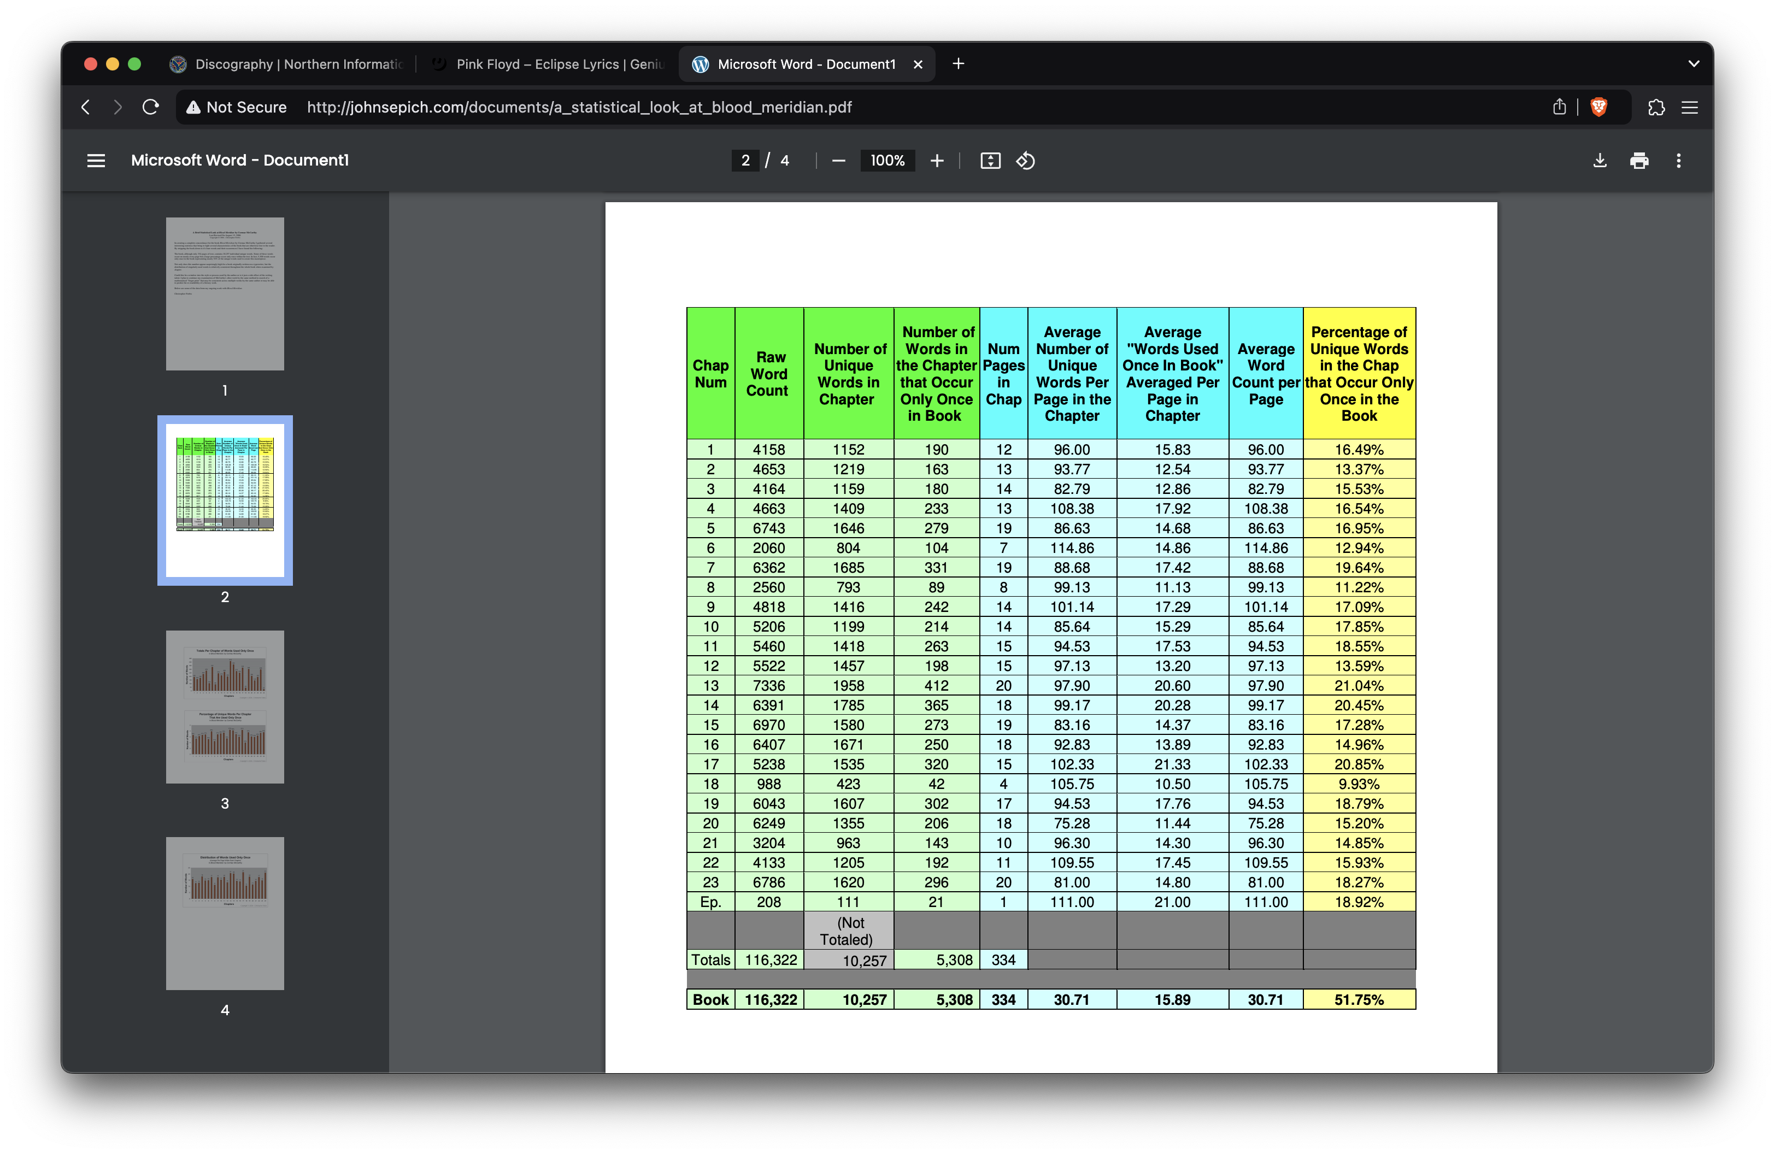Click percentage 21.04% in chapter 13 row
The width and height of the screenshot is (1775, 1154).
point(1359,686)
